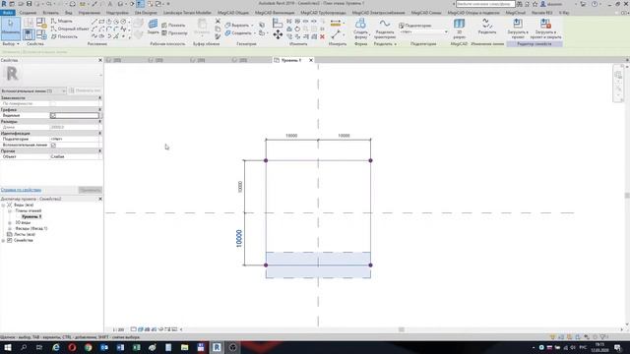Click the Windows Start button
630x354 pixels.
(8, 347)
